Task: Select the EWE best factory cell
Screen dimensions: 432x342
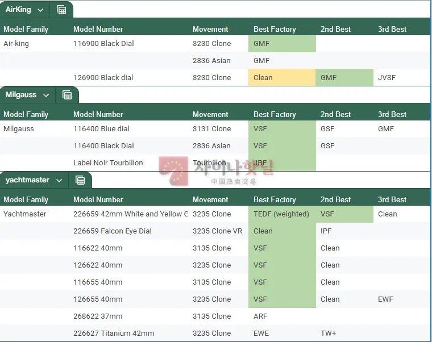Action: pyautogui.click(x=261, y=333)
